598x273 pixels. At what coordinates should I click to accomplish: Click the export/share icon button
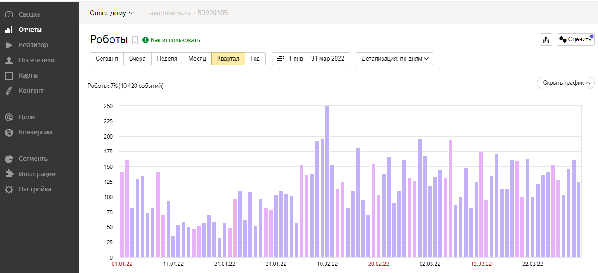(x=545, y=39)
